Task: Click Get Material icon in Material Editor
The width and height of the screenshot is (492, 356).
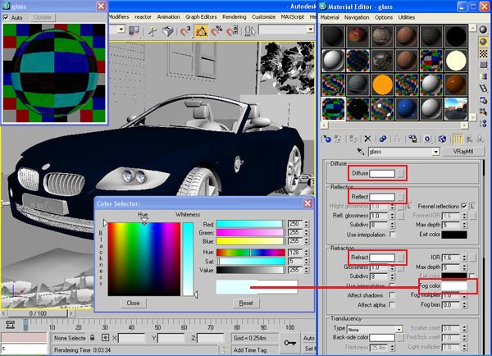Action: 328,139
